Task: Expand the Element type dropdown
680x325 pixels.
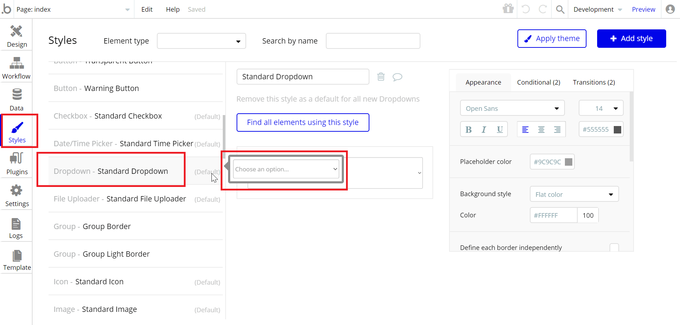Action: (201, 41)
